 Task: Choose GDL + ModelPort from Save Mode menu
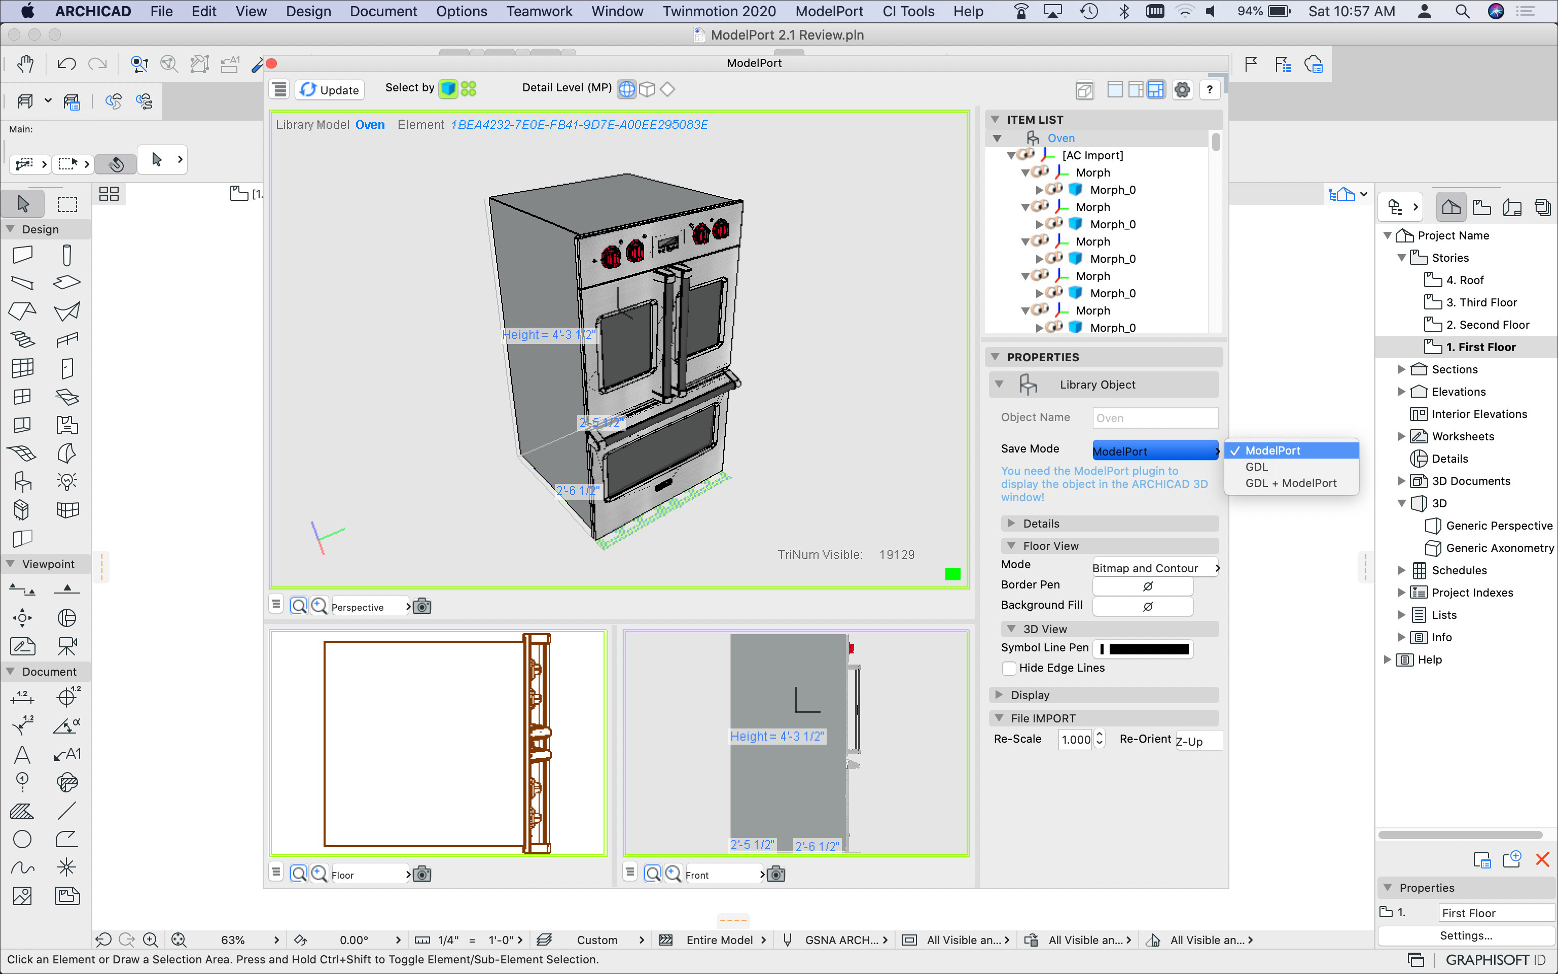(x=1291, y=483)
